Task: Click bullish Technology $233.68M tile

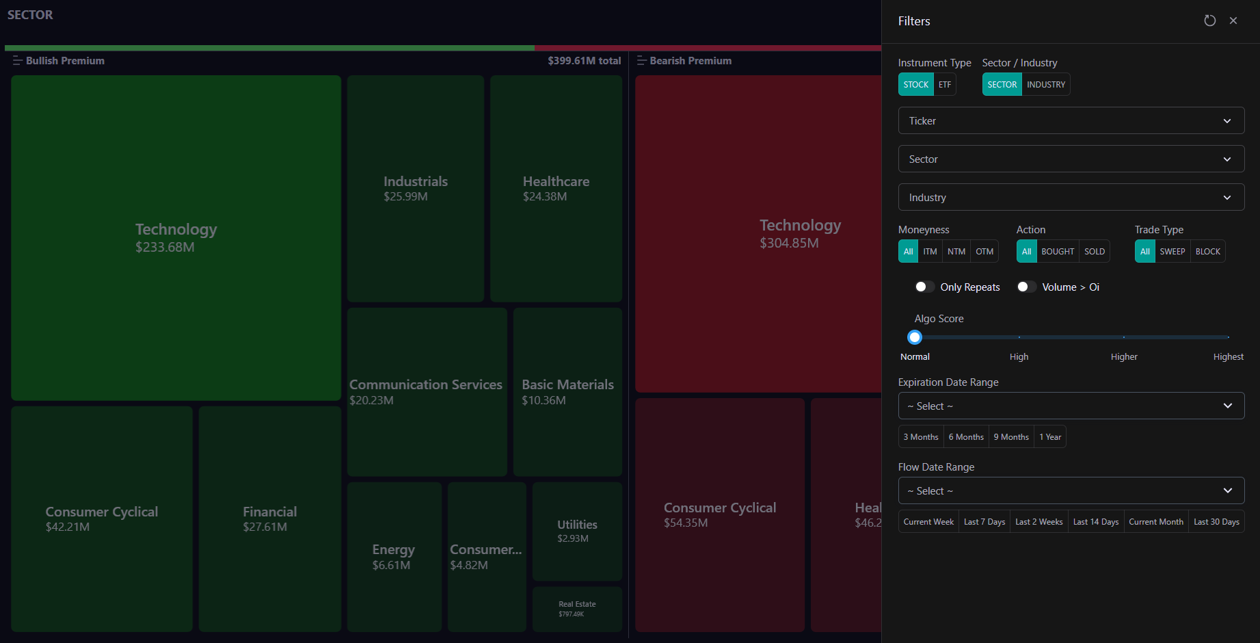Action: click(176, 237)
